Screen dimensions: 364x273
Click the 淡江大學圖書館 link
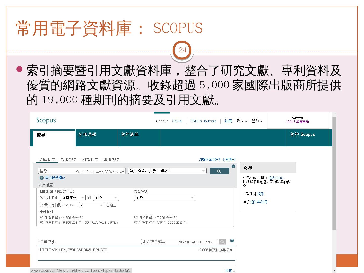pos(298,122)
